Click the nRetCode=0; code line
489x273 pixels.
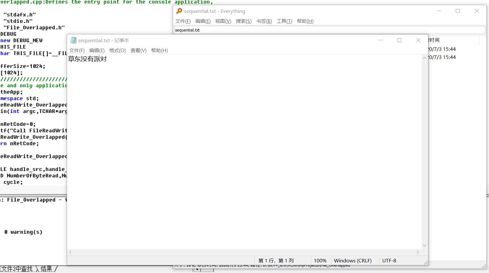[x=18, y=124]
